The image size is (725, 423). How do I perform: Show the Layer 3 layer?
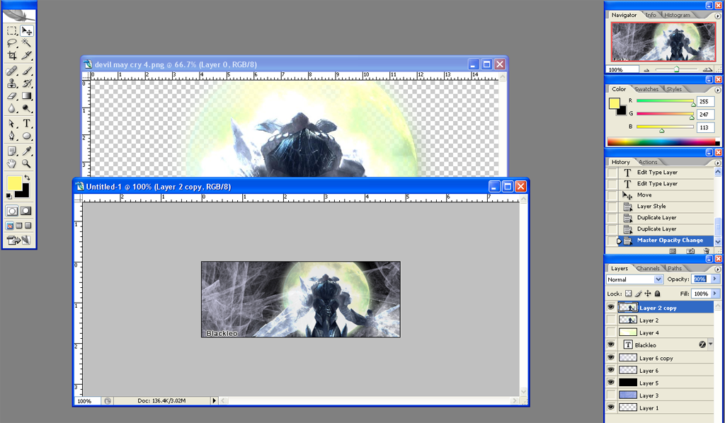[611, 395]
